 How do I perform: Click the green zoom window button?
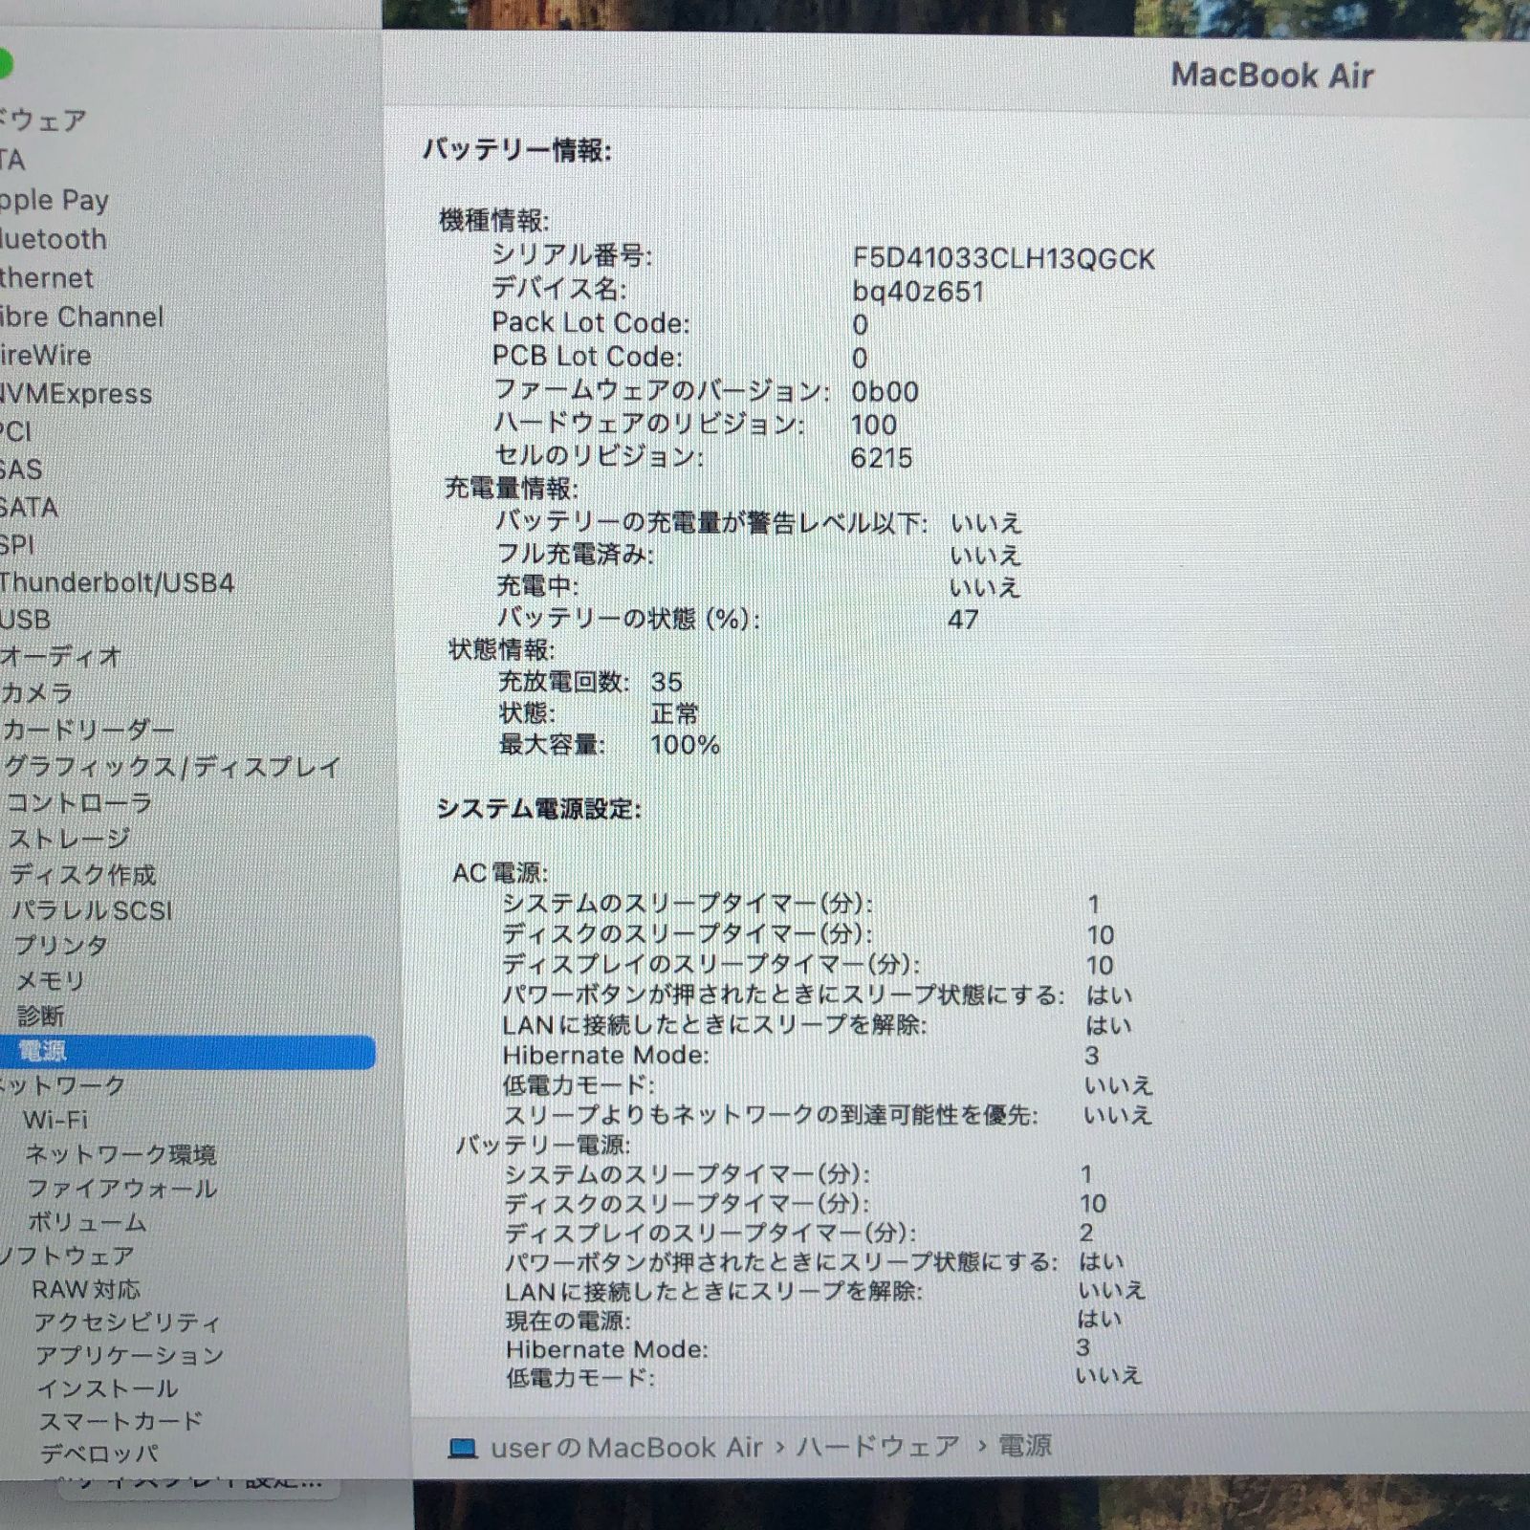(x=3, y=65)
